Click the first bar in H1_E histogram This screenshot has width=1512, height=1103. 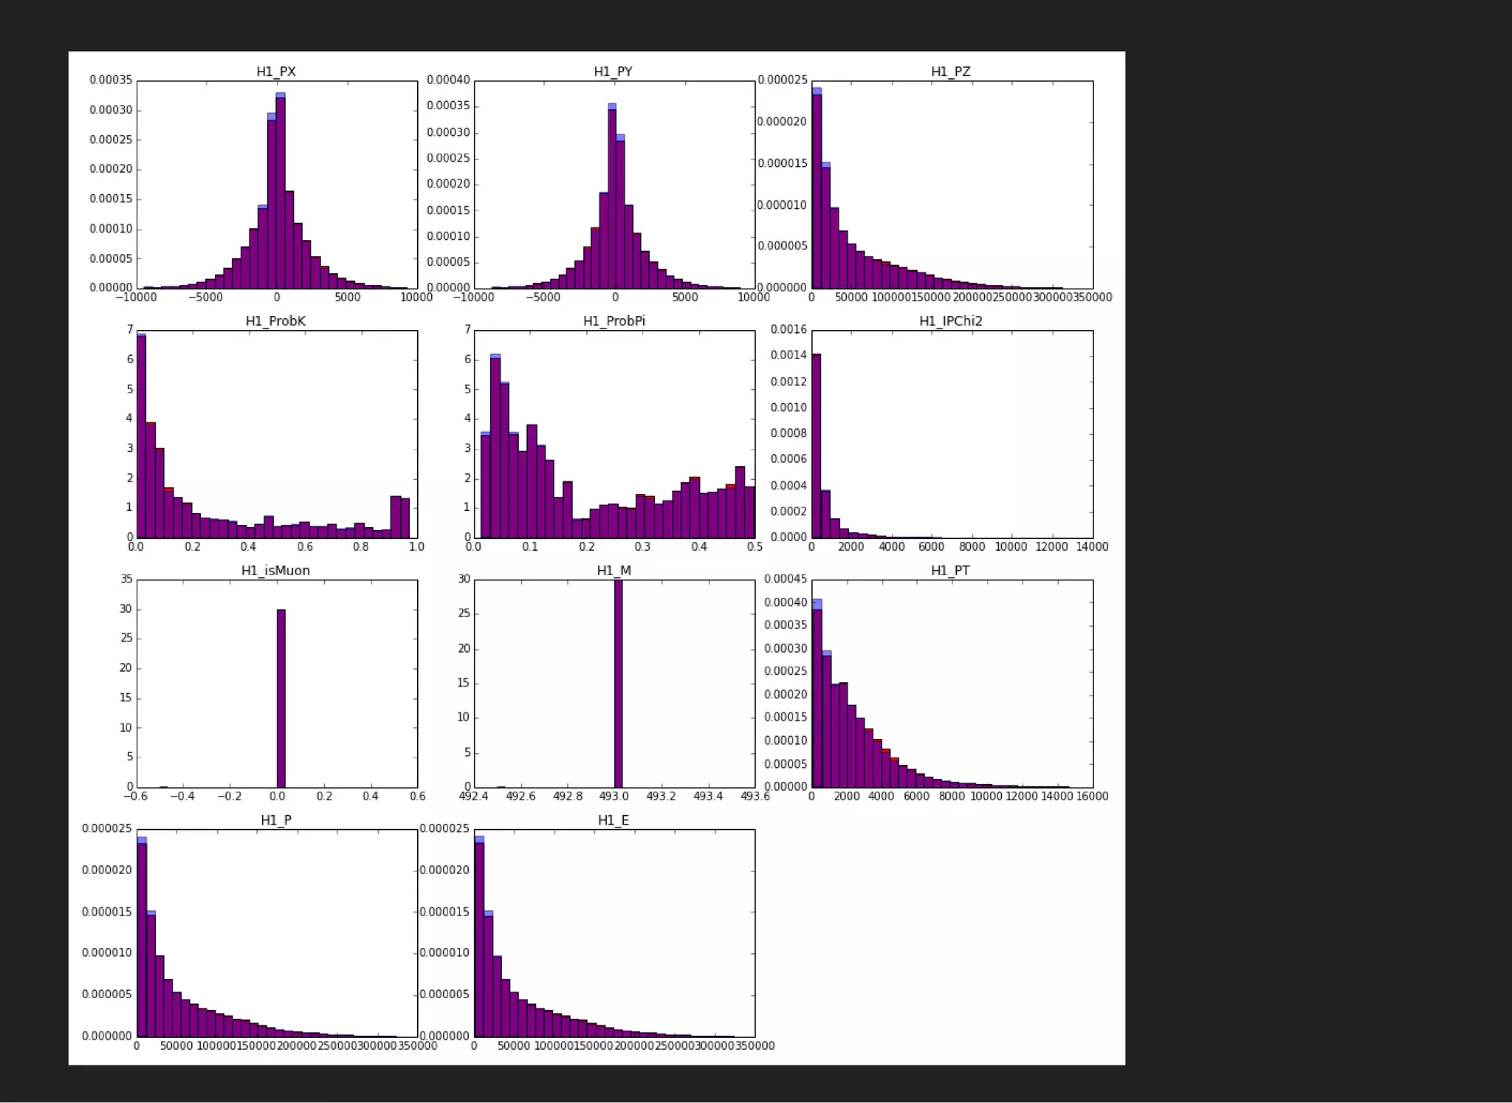click(478, 938)
